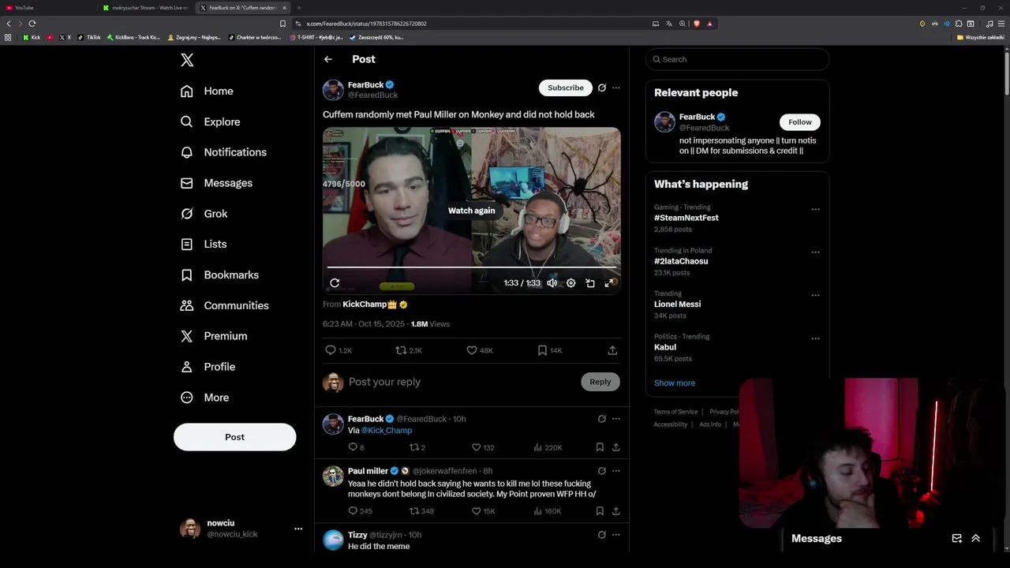Reload the browser page
The width and height of the screenshot is (1010, 568).
[x=32, y=24]
